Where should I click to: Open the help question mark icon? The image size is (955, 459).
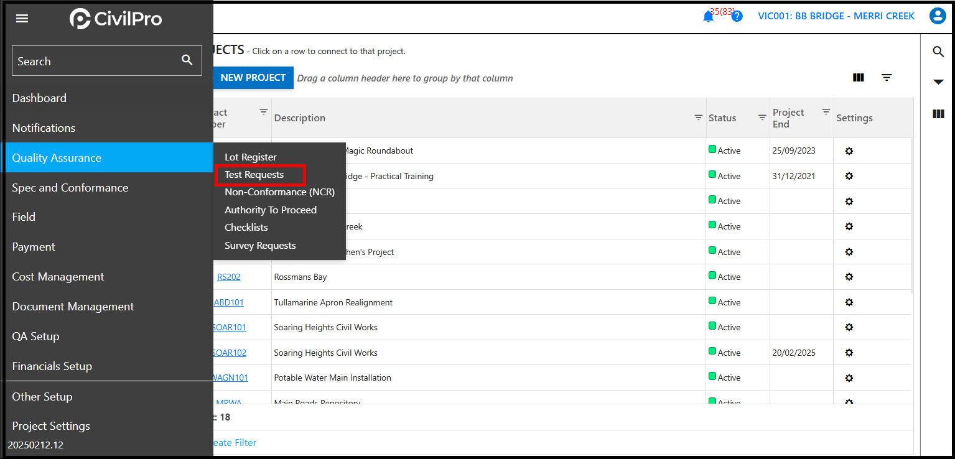(737, 17)
